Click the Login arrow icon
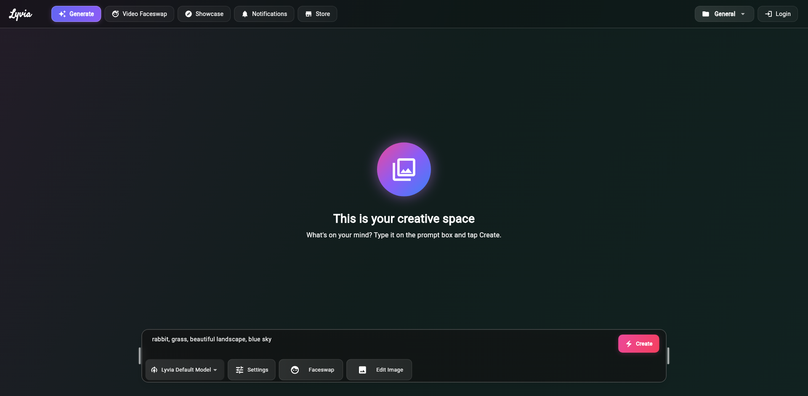Screen dimensions: 808x396 (768, 14)
